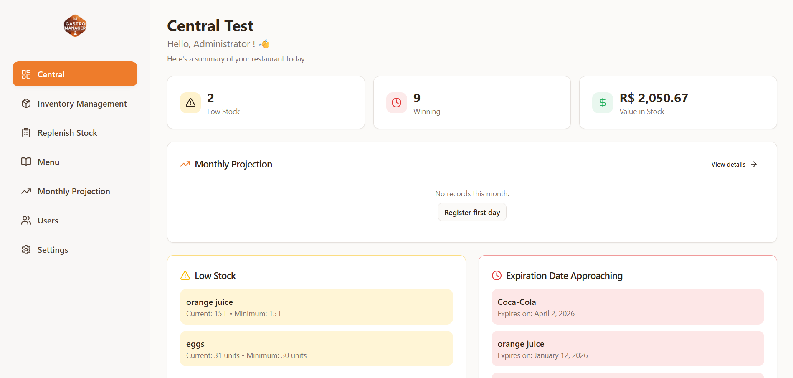Click the warning icon in Low Stock panel header
This screenshot has width=793, height=378.
[185, 276]
